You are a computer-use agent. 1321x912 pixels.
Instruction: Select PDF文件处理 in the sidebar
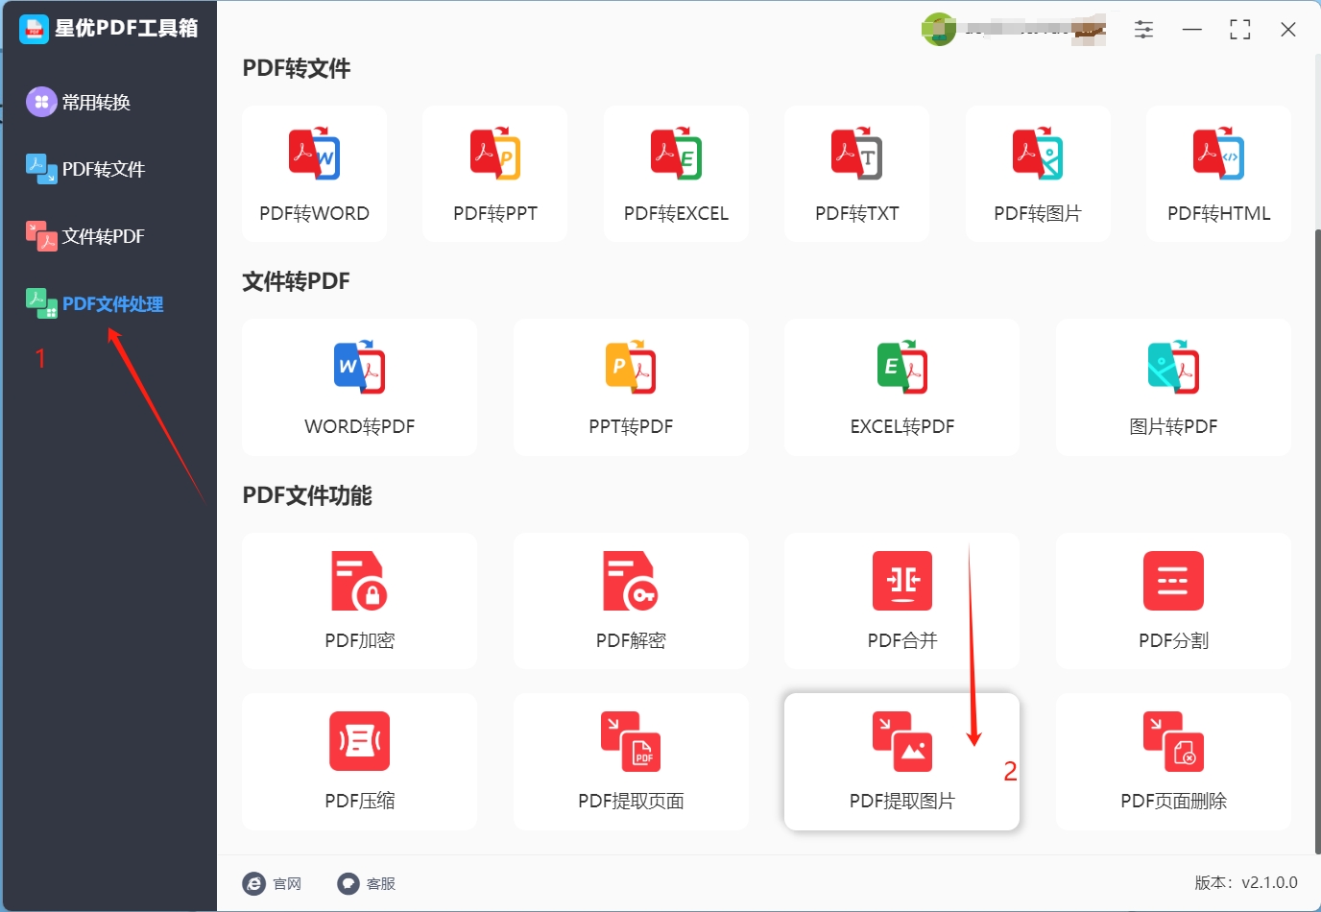[94, 303]
